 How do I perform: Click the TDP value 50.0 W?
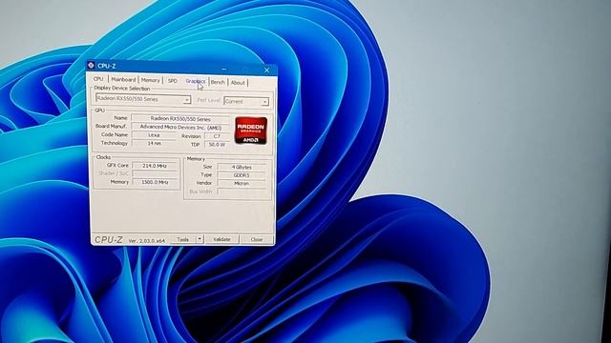[217, 144]
